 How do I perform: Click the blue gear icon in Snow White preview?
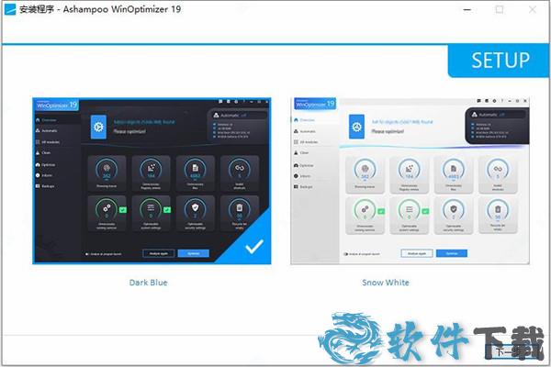pyautogui.click(x=356, y=126)
